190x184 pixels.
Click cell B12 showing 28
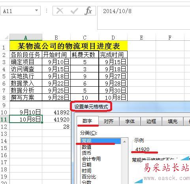coord(56,126)
